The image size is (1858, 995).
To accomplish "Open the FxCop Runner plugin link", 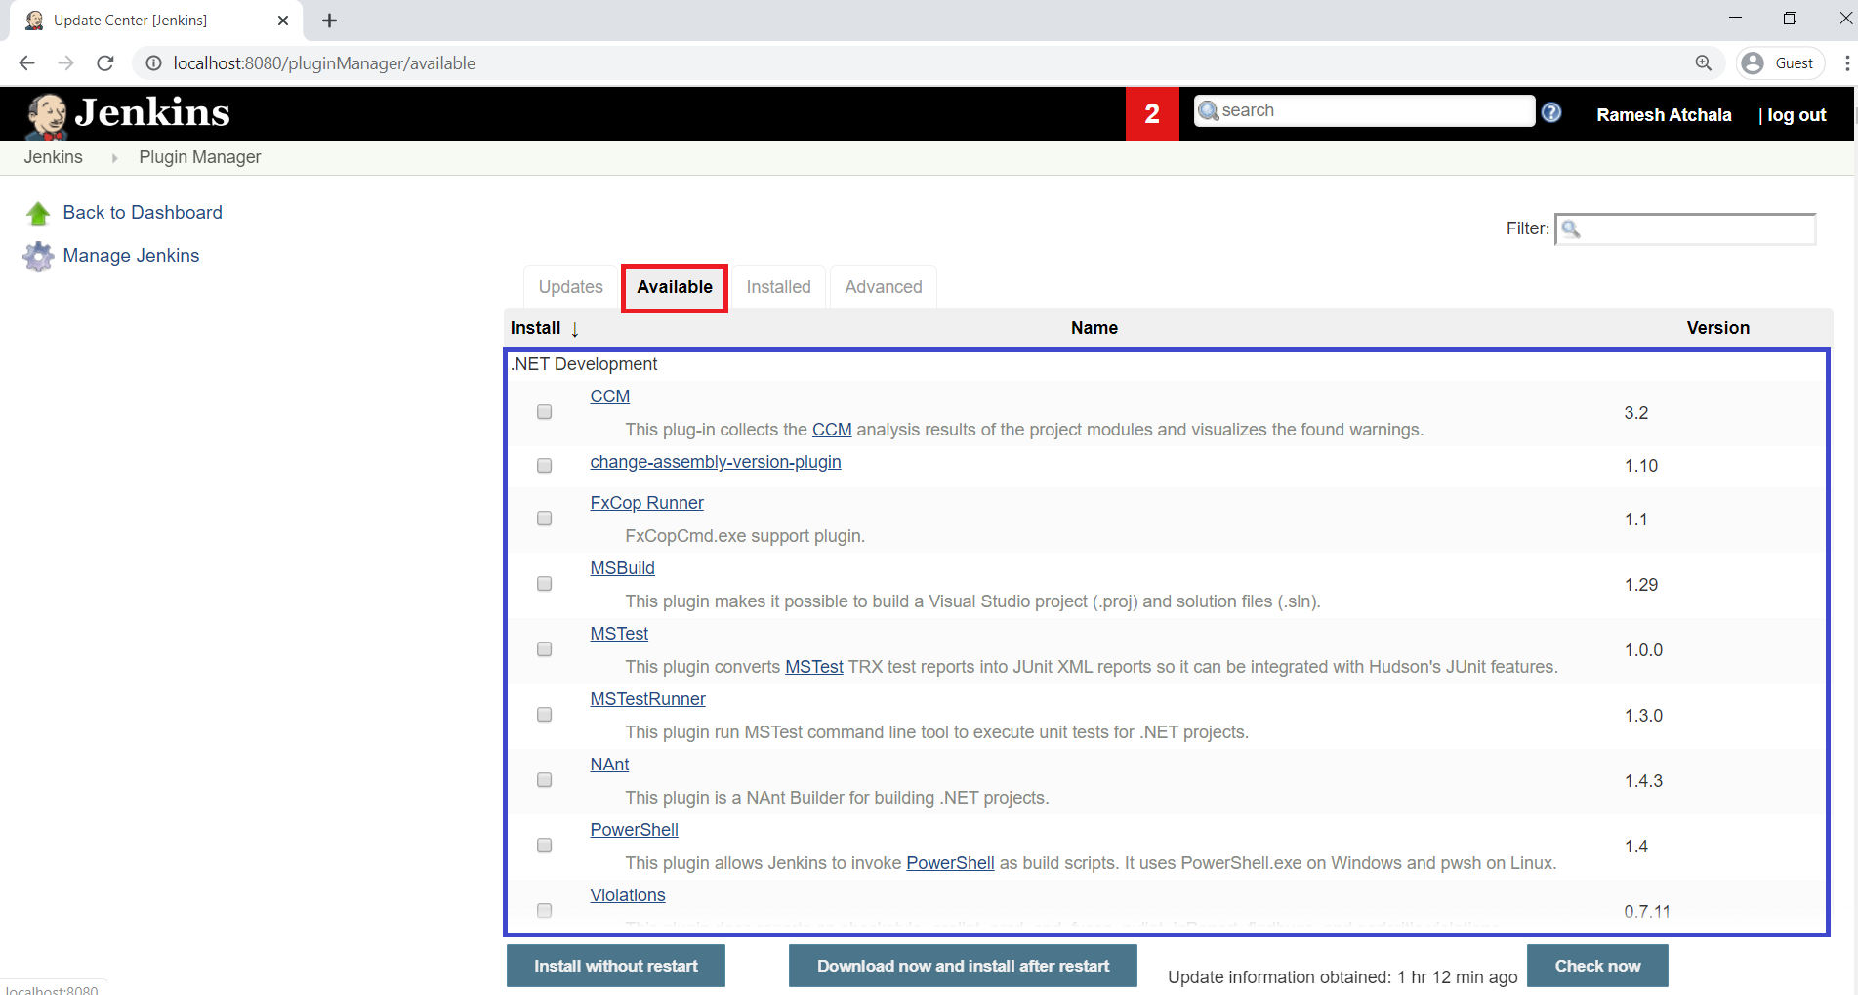I will pos(646,503).
